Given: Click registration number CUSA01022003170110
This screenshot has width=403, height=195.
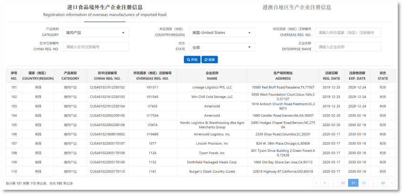Looking at the screenshot, I should tap(107, 171).
